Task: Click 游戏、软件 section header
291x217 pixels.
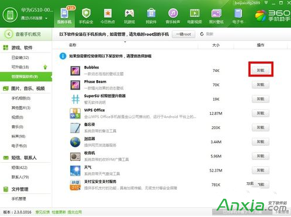Action: tap(22, 48)
